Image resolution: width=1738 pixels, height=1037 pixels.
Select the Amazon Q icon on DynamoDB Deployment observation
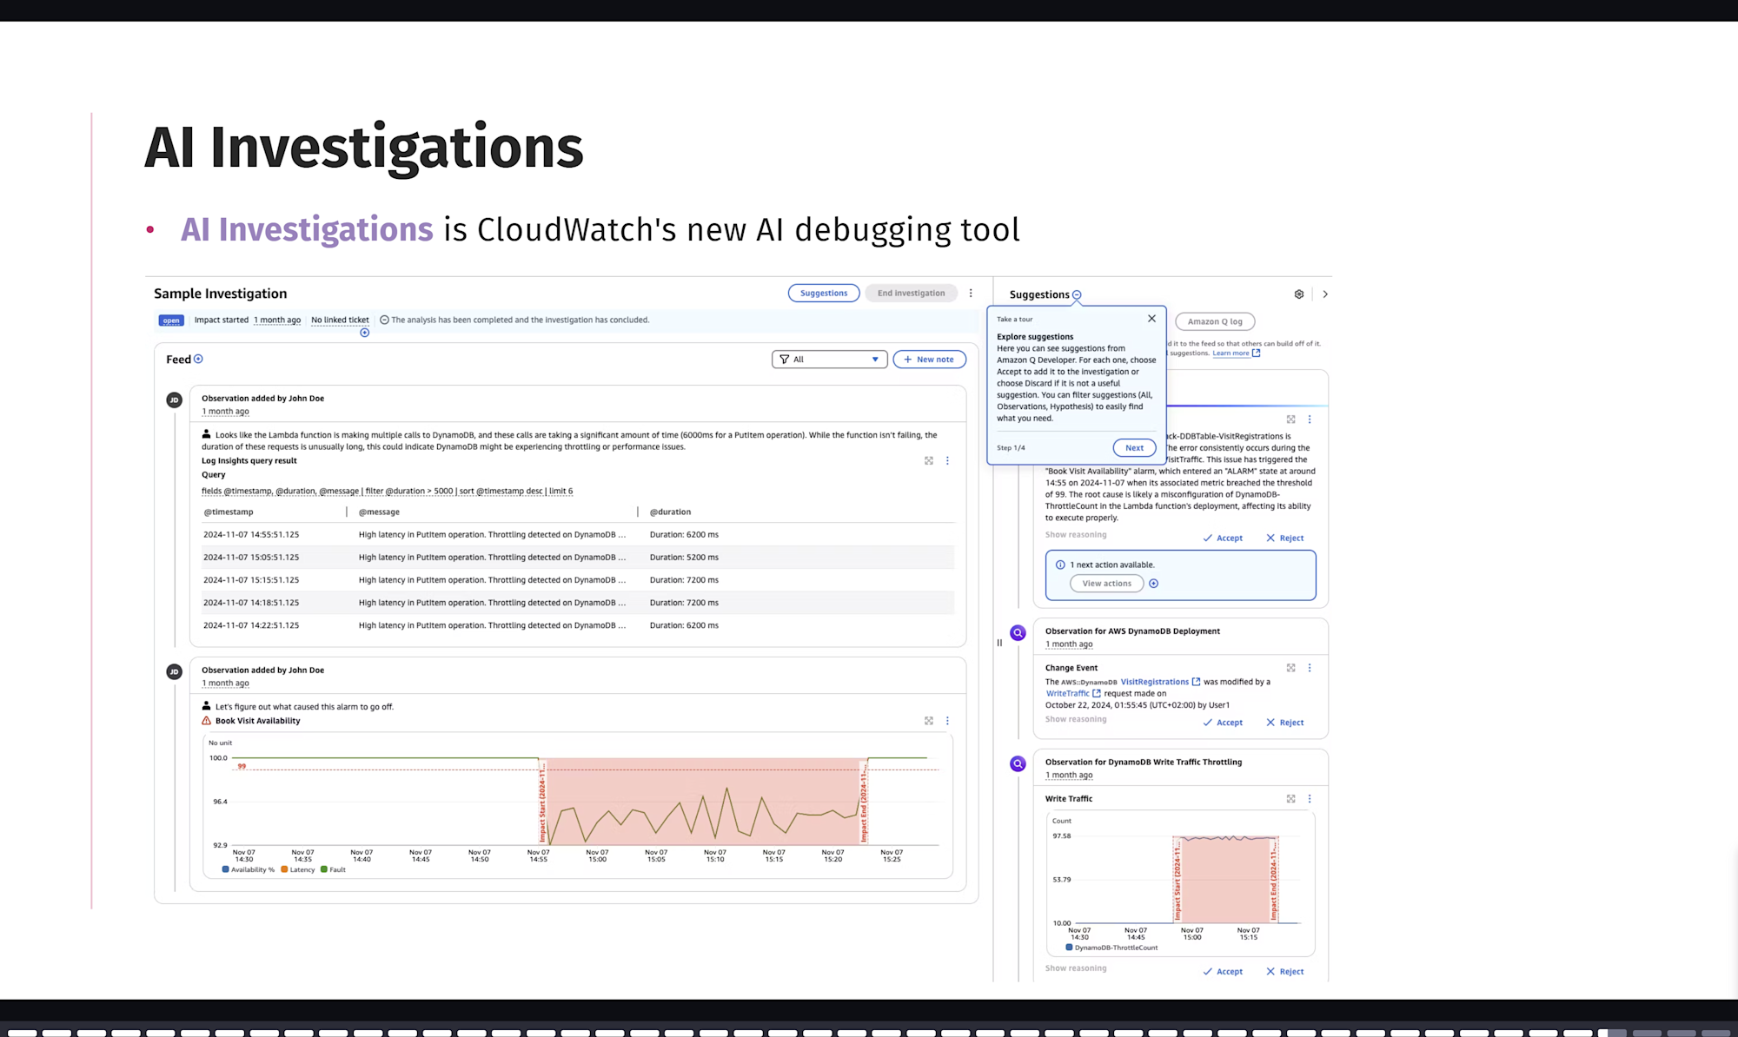(1017, 632)
